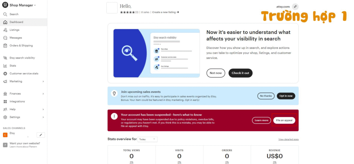Open the View detailed stats link
This screenshot has height=164, width=354.
[x=288, y=139]
